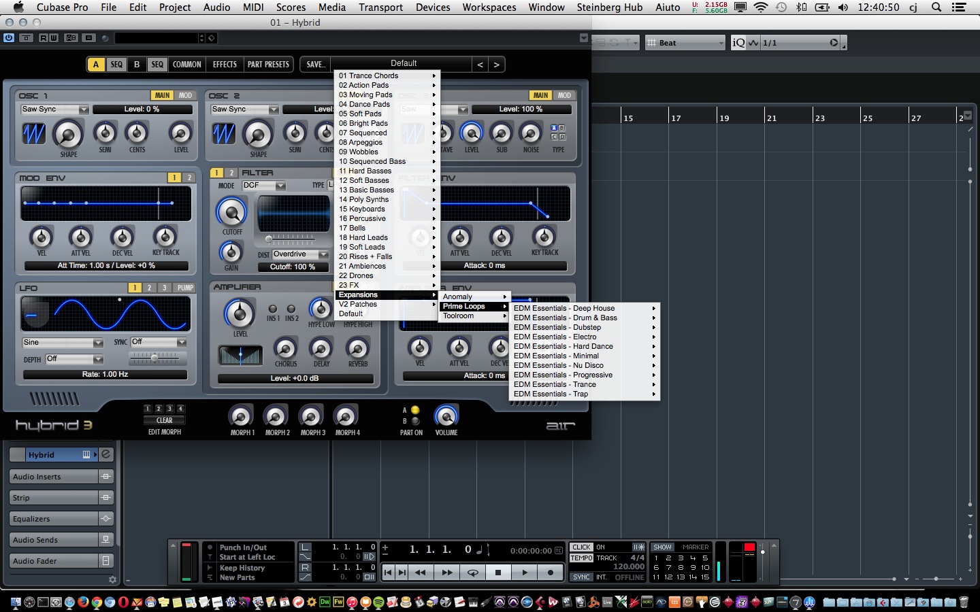Image resolution: width=980 pixels, height=612 pixels.
Task: Click the transport Record button
Action: pyautogui.click(x=550, y=573)
